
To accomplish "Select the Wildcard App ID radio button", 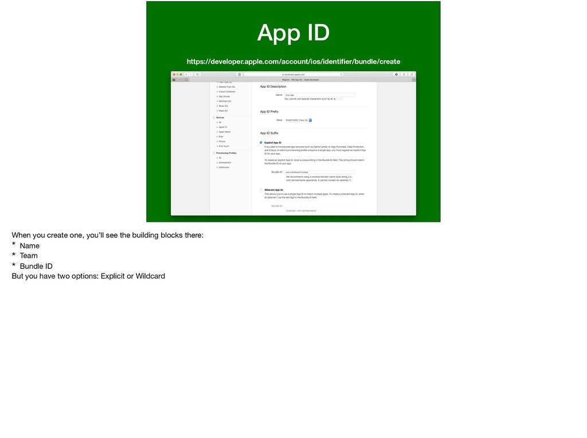I will [x=261, y=190].
